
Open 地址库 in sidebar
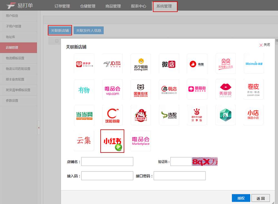click(x=18, y=37)
